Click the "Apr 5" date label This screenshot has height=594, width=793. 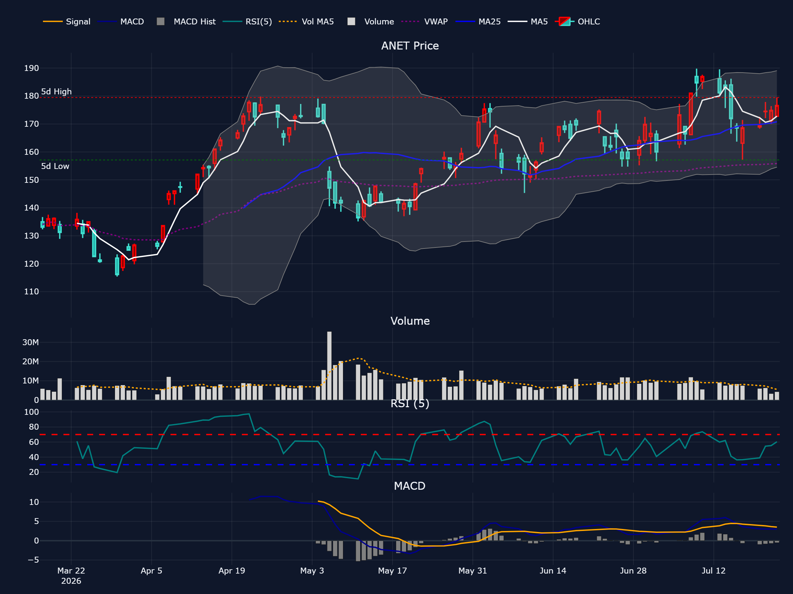(x=151, y=570)
